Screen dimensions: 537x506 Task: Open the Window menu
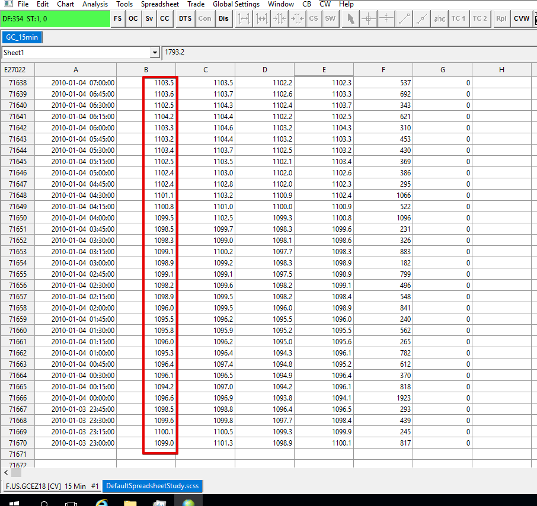[x=281, y=4]
